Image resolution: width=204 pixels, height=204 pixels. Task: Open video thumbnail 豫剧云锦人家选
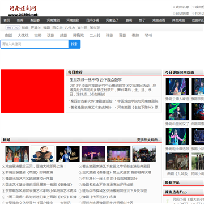coord(177,87)
